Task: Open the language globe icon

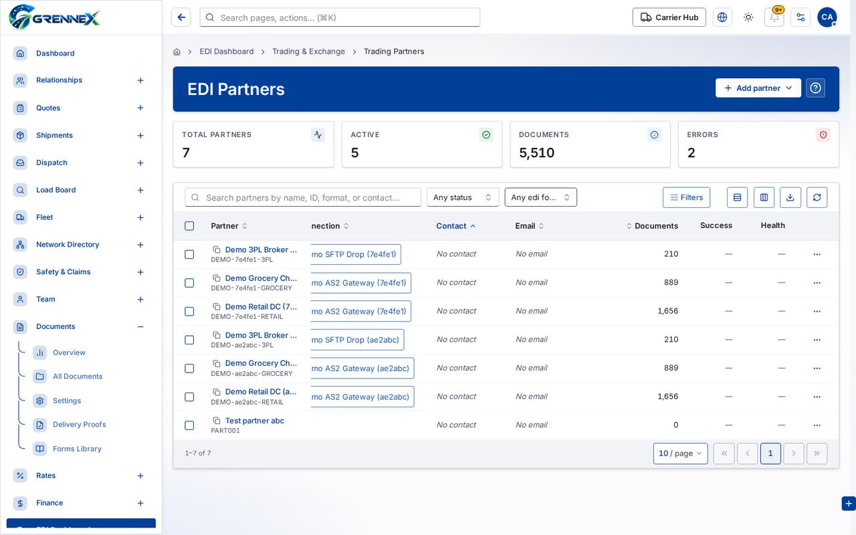Action: point(722,17)
